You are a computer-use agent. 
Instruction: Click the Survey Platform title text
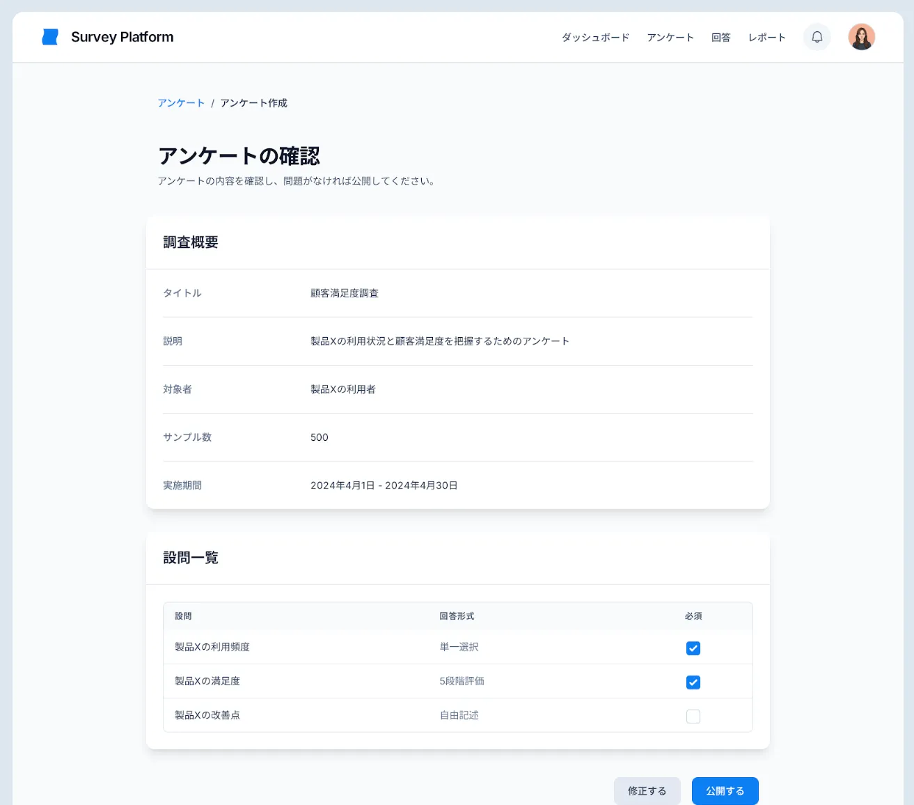click(x=123, y=37)
